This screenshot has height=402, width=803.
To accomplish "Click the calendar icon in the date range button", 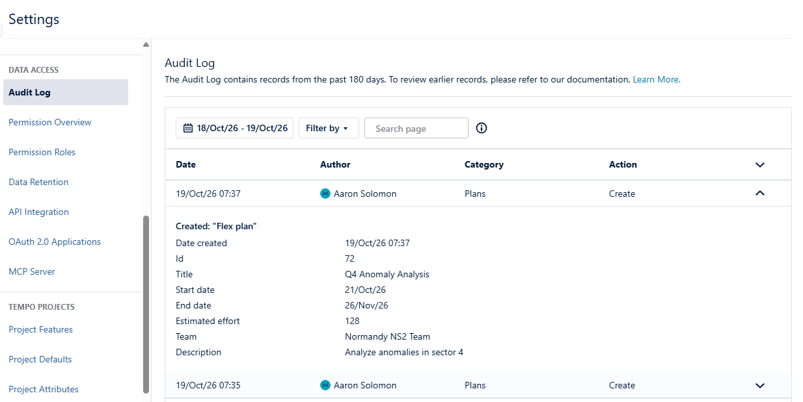I will [188, 128].
